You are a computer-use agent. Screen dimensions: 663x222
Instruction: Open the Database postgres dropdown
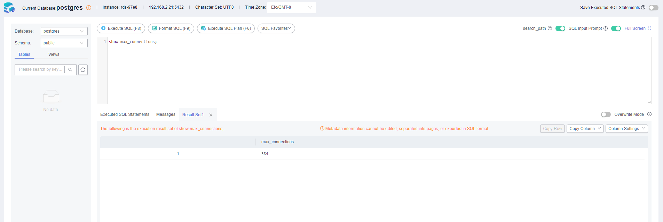point(64,31)
